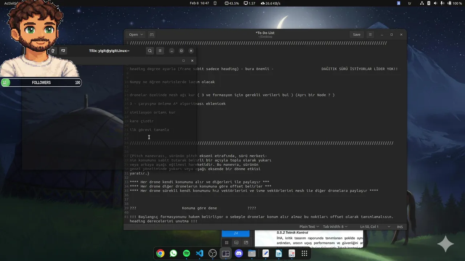Open the Bluetooth status icon
465x261 pixels.
[x=429, y=3]
